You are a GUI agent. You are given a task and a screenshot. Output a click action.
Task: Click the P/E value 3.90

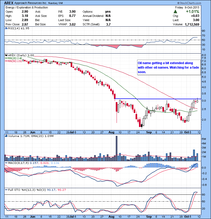coord(72,12)
